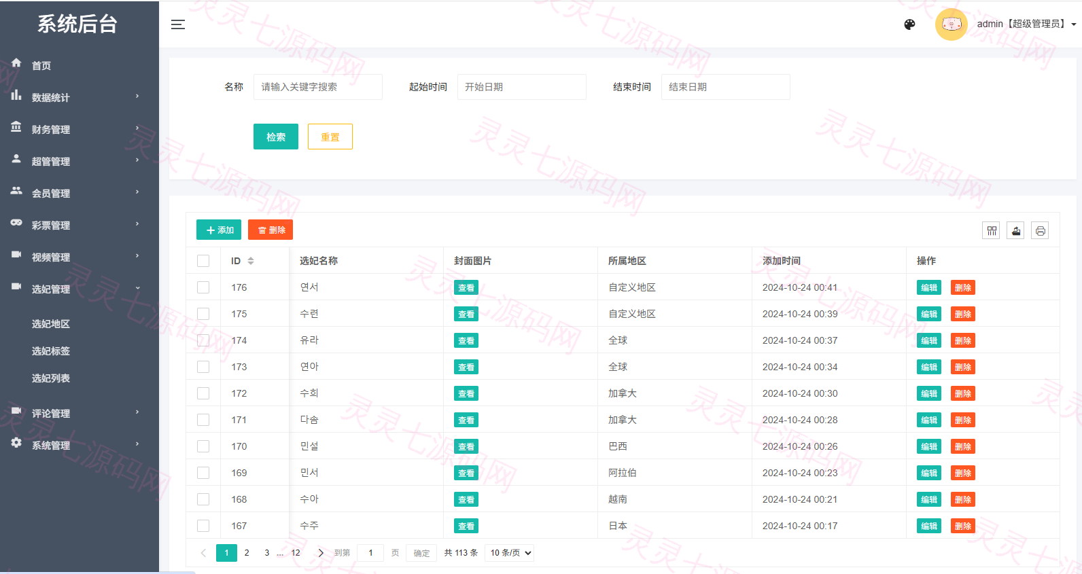
Task: Open the admin user dropdown menu
Action: tap(1026, 24)
